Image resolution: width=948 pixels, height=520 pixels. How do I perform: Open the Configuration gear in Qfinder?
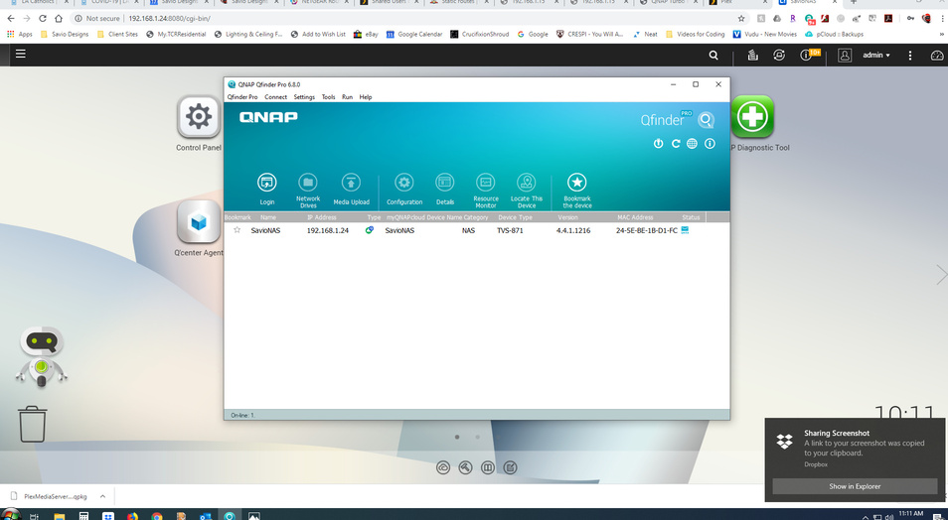(403, 183)
